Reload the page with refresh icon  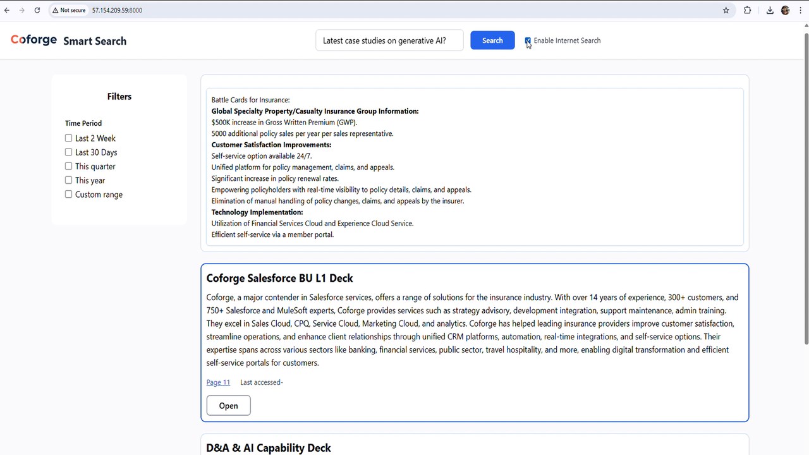(37, 10)
